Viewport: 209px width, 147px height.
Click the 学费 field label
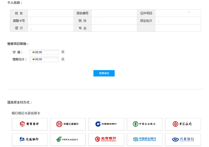pyautogui.click(x=17, y=52)
